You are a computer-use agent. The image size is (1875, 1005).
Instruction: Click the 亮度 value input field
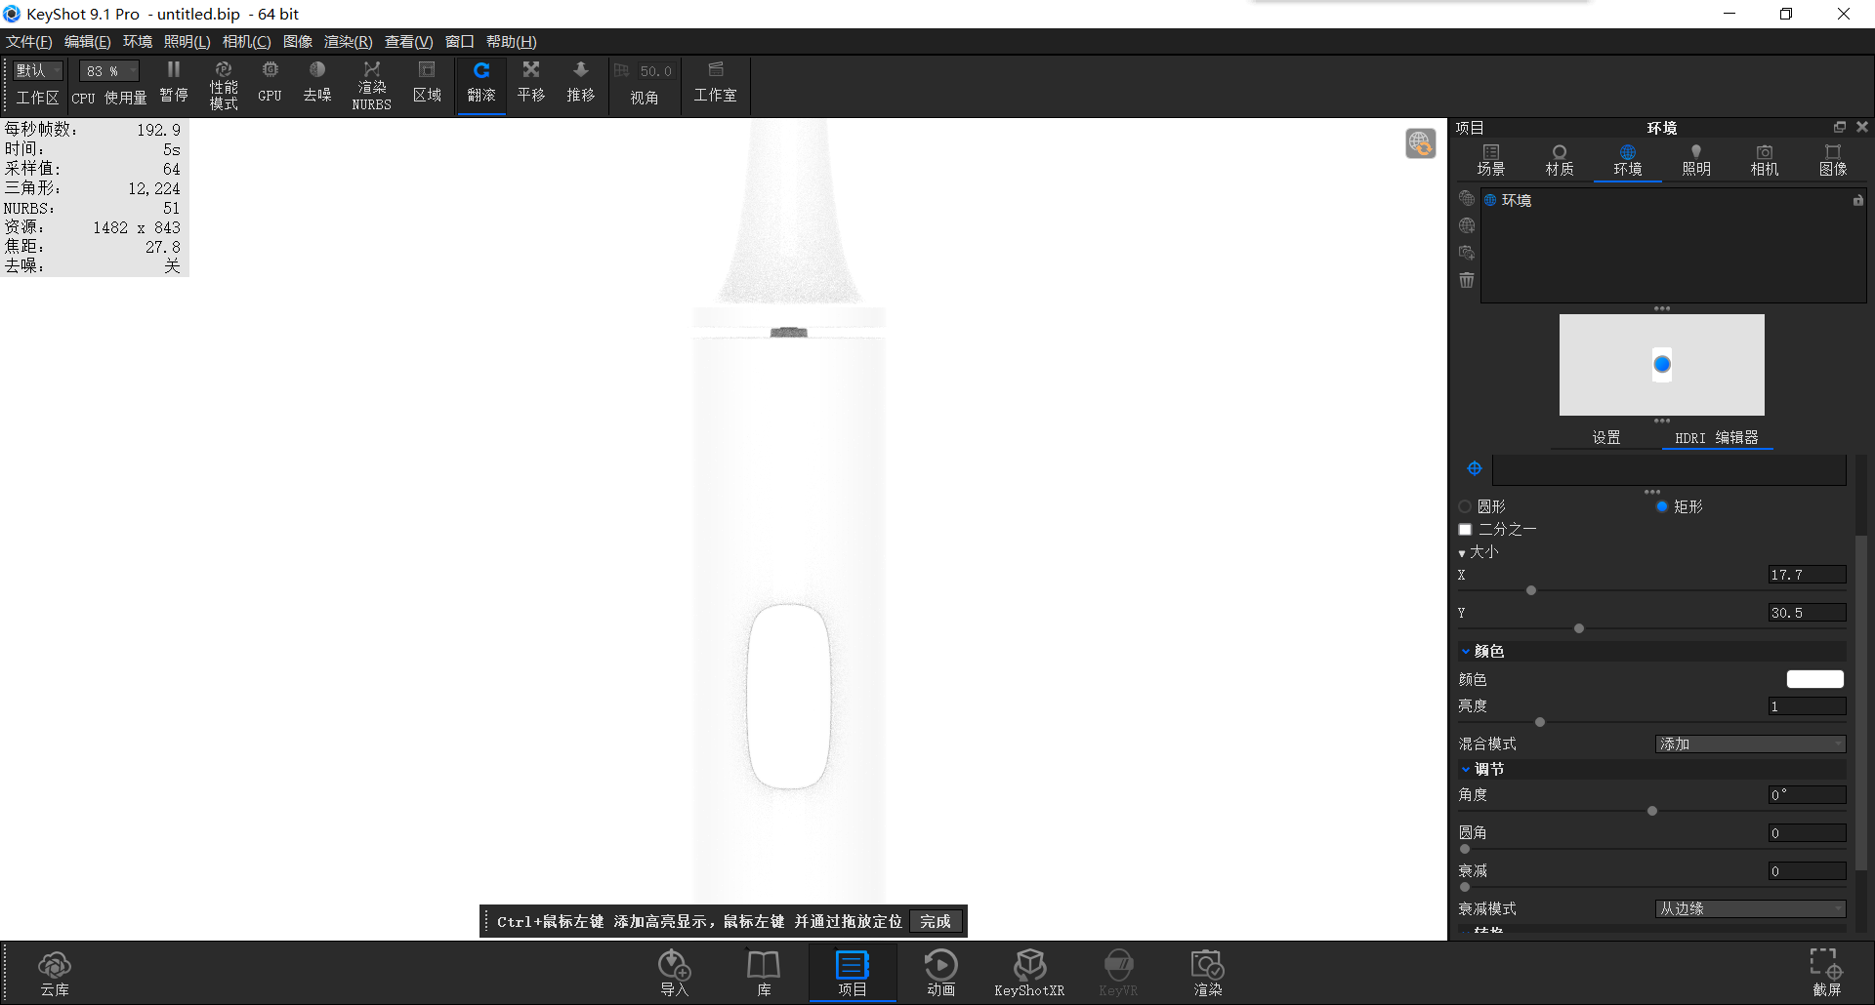1807,706
